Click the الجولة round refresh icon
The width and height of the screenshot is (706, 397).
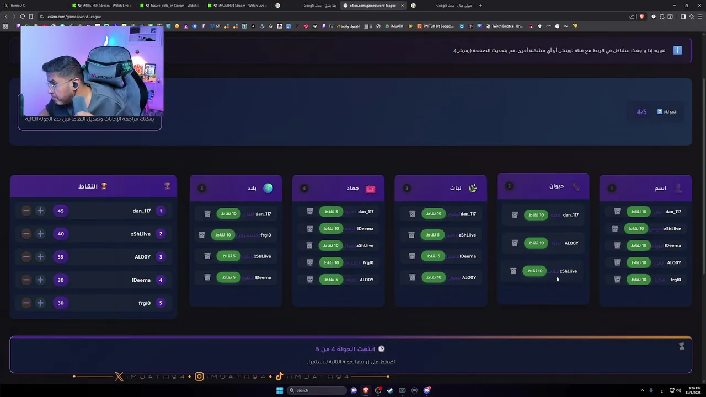[660, 112]
